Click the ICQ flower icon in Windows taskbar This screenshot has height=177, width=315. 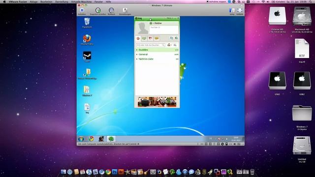111,139
